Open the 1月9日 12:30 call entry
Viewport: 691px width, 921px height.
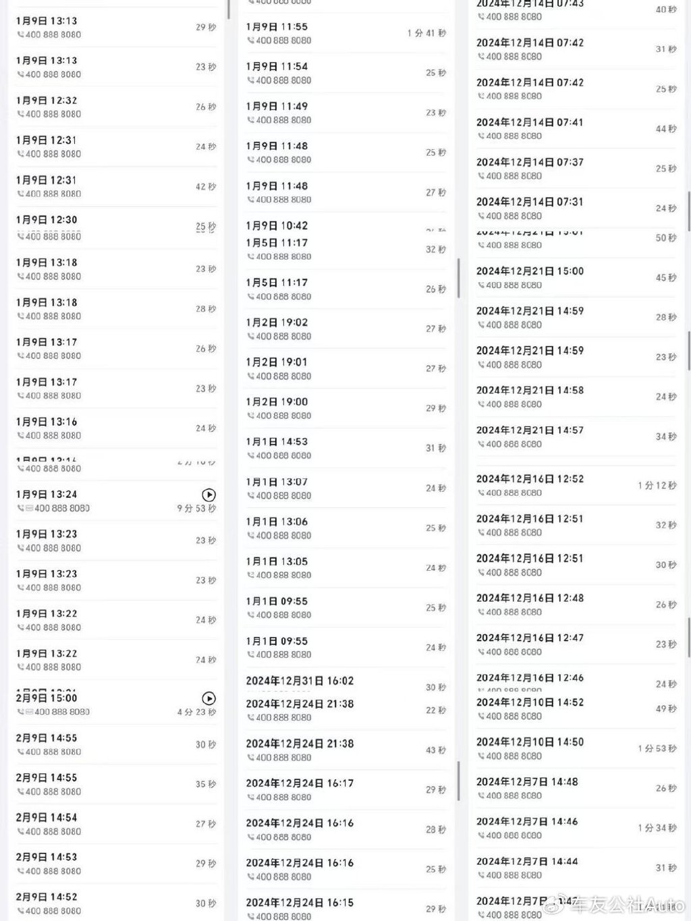pos(116,227)
